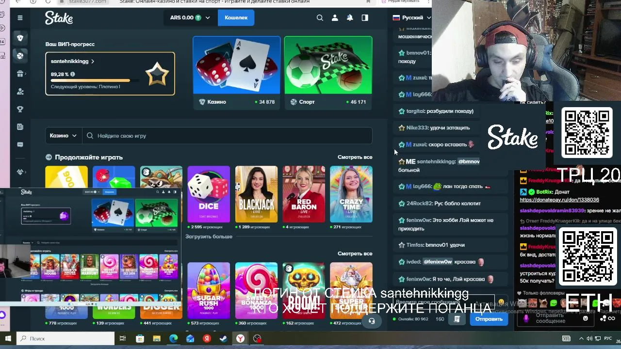Screen dimensions: 621x349
Task: Expand the sponsorships sidebar chevron
Action: point(26,172)
